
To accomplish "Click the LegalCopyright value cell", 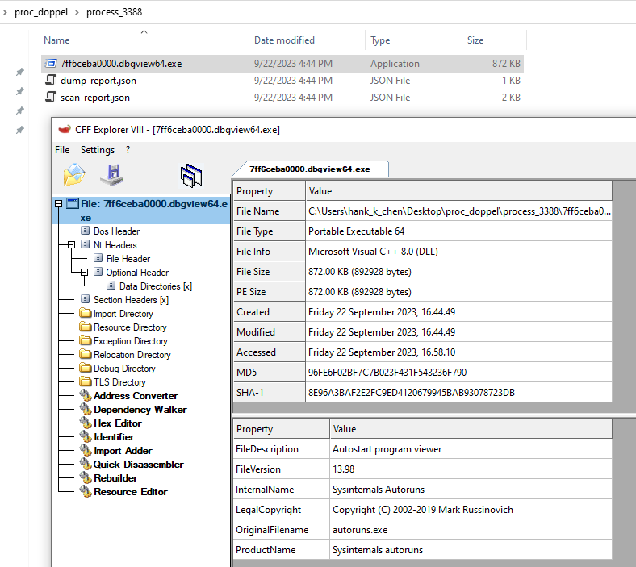I will coord(471,510).
